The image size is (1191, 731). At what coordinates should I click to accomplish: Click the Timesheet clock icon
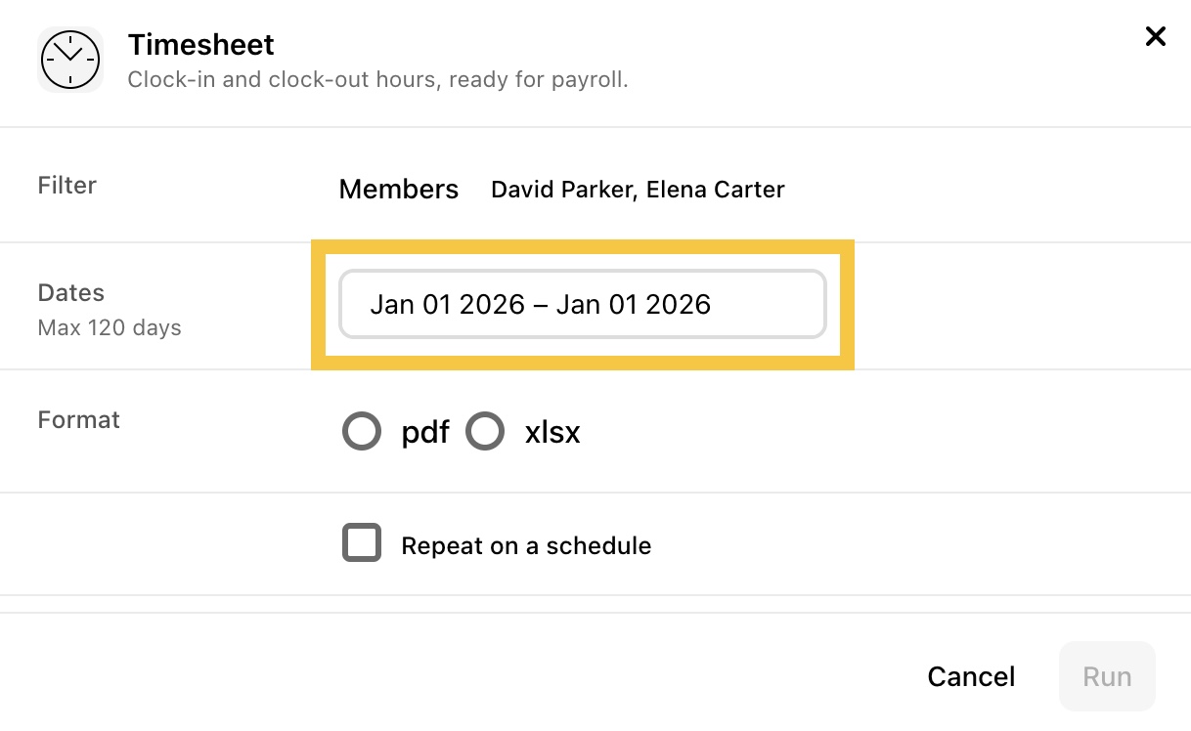pyautogui.click(x=70, y=60)
